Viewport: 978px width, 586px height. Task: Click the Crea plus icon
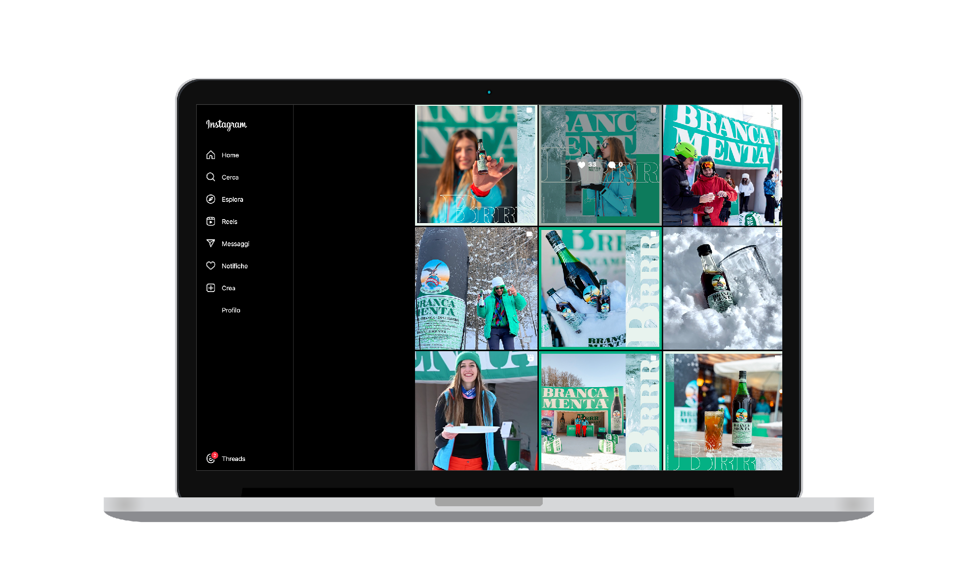pyautogui.click(x=210, y=288)
